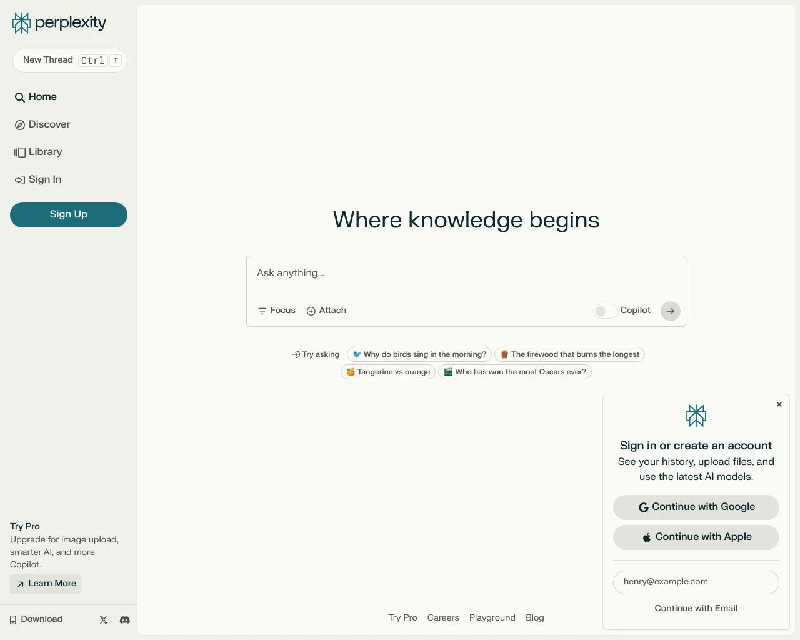The height and width of the screenshot is (640, 800).
Task: Open the Discover section
Action: tap(42, 124)
